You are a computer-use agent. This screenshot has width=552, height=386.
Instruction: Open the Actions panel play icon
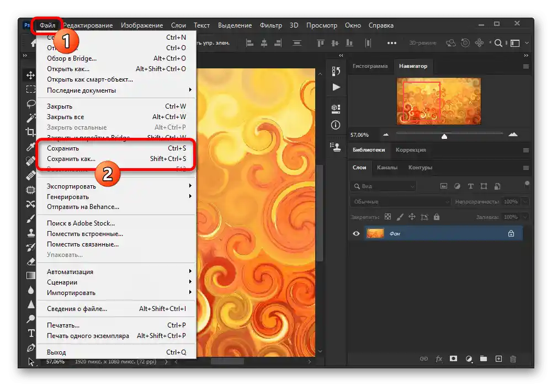click(x=336, y=87)
